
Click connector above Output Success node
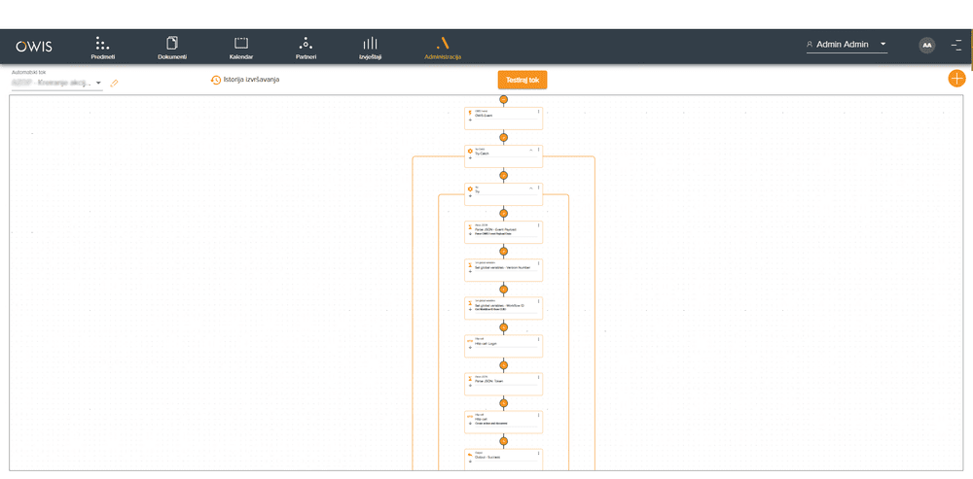pyautogui.click(x=504, y=440)
